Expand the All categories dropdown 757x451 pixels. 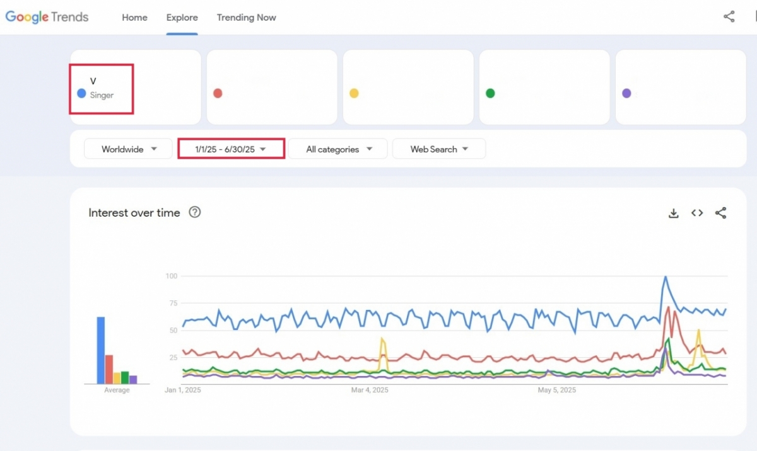coord(338,149)
